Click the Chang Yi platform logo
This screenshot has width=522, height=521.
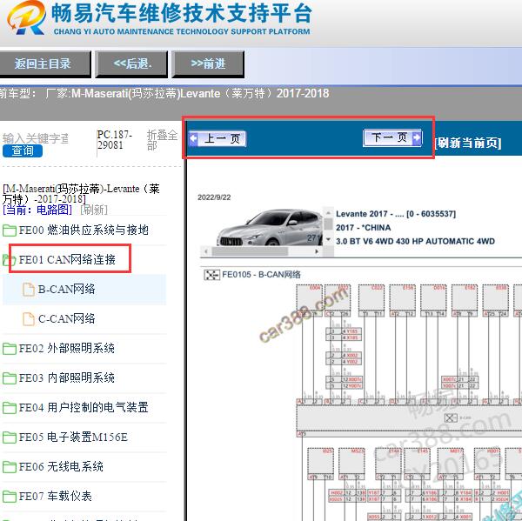point(27,18)
